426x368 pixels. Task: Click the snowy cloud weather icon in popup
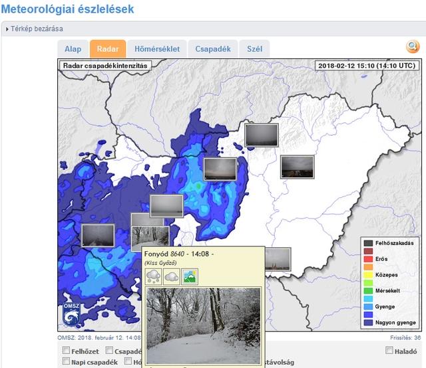point(154,276)
